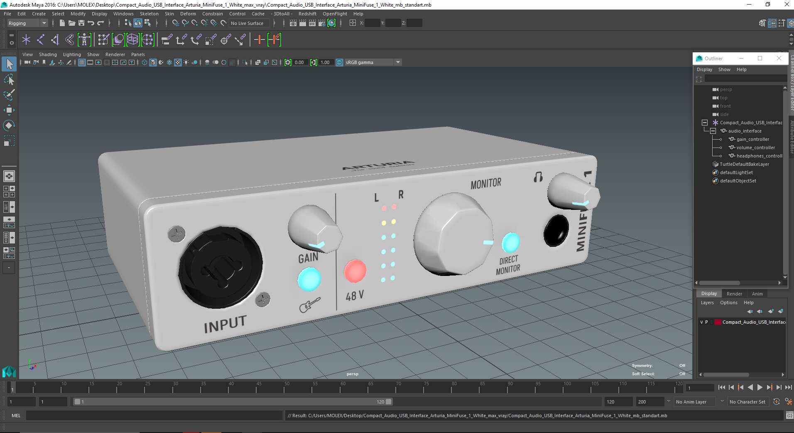Toggle smooth shade all cube icon
Screen dimensions: 794x433
click(153, 62)
